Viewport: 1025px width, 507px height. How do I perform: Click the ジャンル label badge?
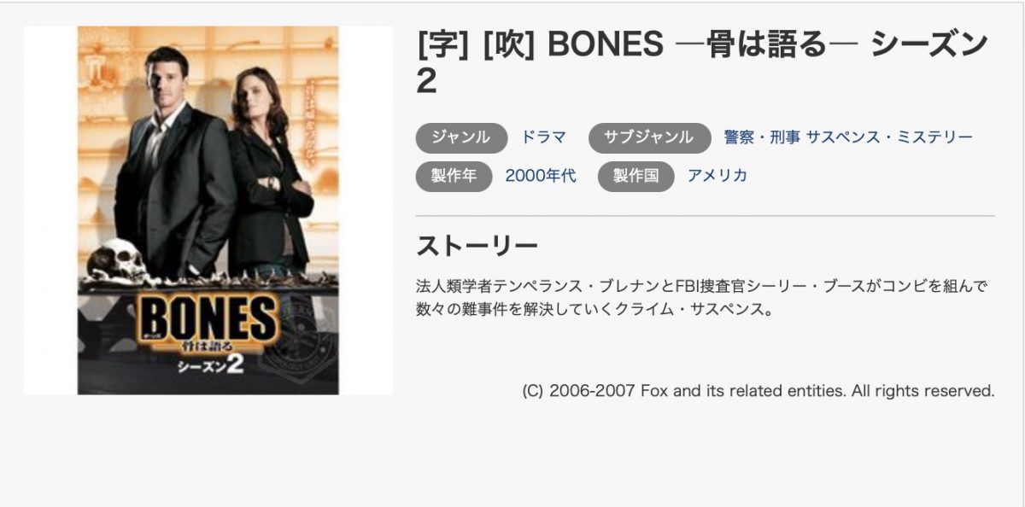(x=461, y=137)
